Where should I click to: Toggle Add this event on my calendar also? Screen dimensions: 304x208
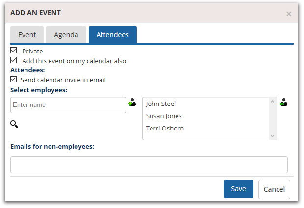[14, 60]
